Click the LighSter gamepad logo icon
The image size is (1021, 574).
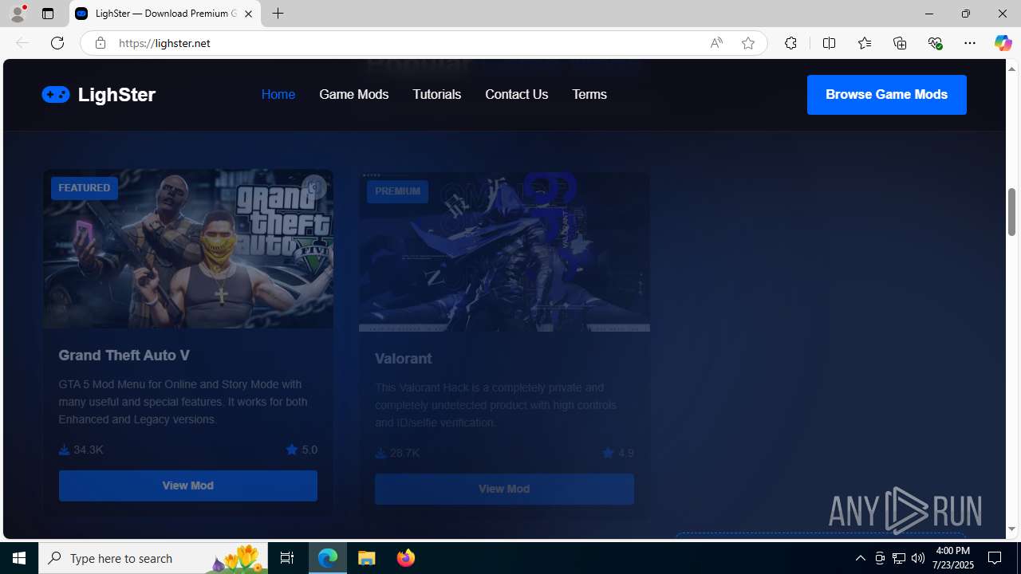click(56, 95)
